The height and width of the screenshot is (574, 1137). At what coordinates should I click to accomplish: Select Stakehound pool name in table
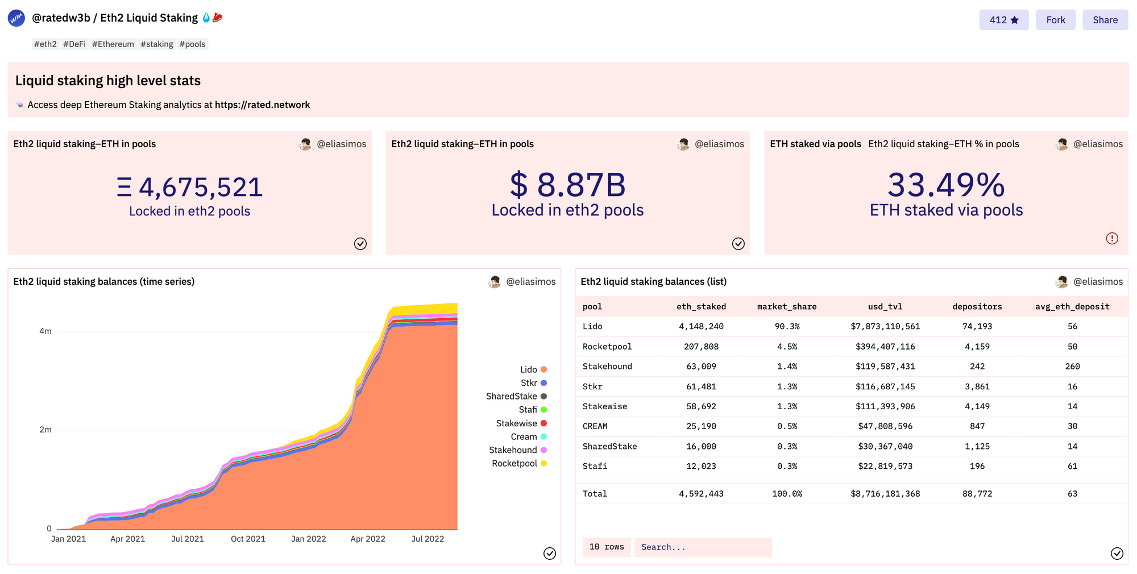(607, 367)
